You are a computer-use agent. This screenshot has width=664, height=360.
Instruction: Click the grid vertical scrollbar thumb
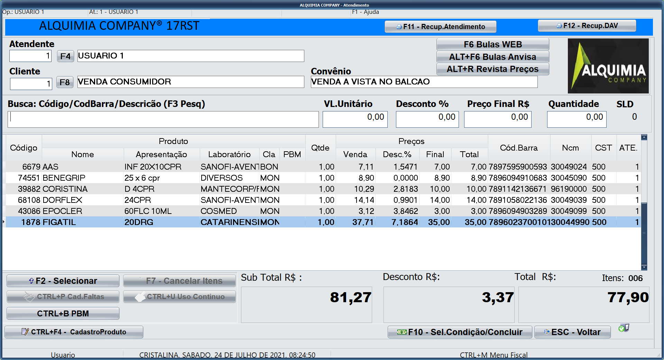(644, 234)
